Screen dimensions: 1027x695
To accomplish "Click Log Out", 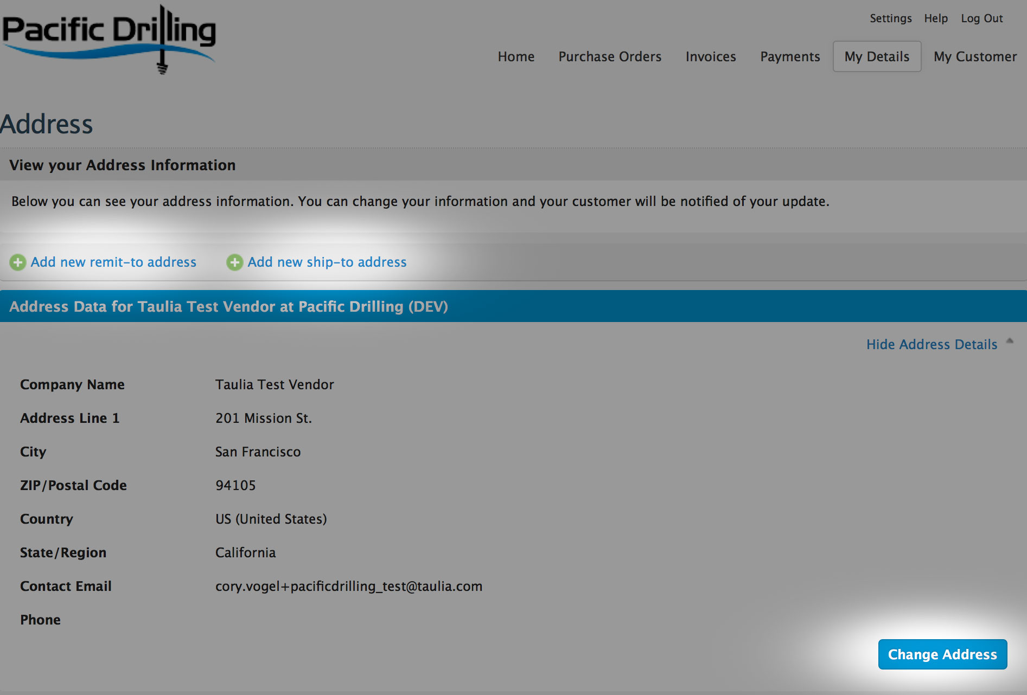I will tap(982, 18).
